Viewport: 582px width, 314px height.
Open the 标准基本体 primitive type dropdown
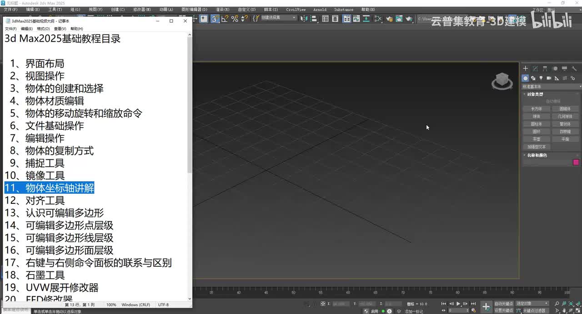tap(551, 86)
